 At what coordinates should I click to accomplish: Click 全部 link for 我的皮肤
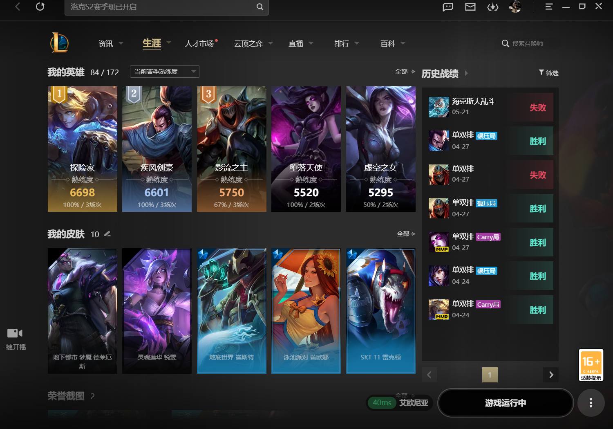tap(406, 234)
